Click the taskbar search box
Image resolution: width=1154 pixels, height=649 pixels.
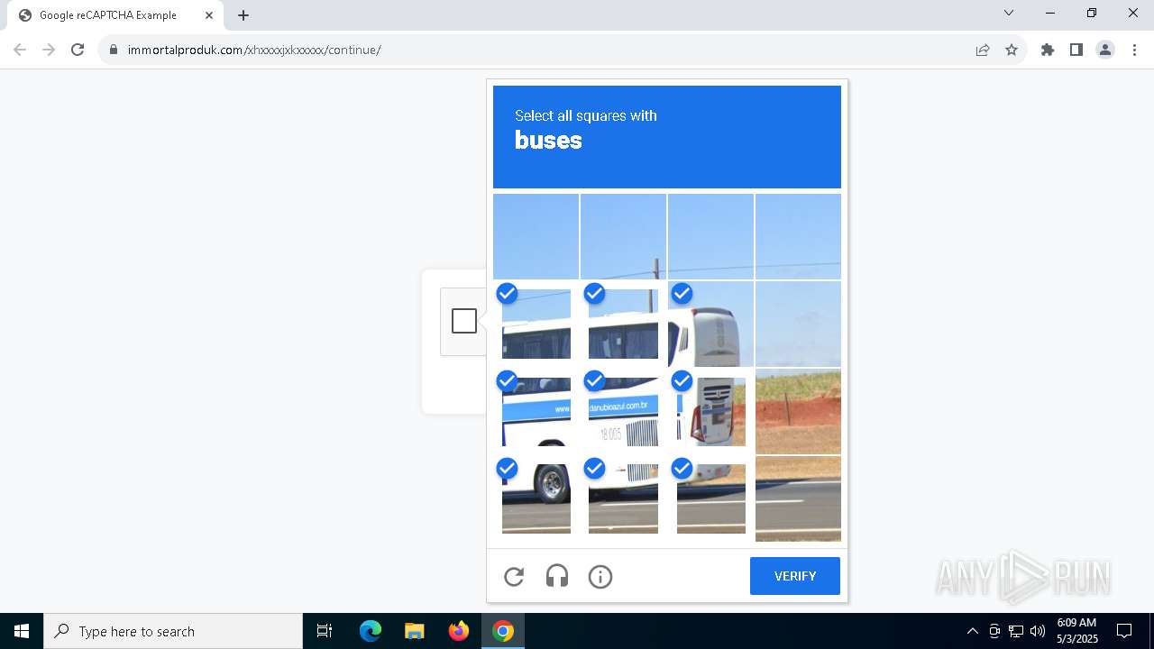173,631
